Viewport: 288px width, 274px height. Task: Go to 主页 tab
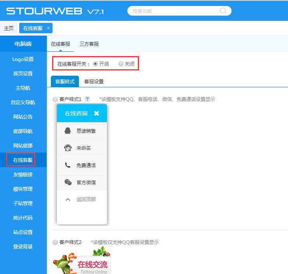coord(9,28)
